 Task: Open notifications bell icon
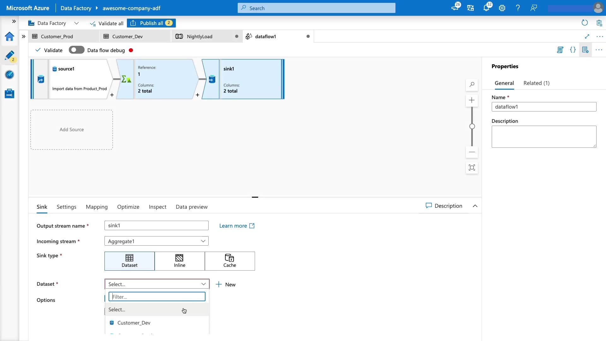point(486,8)
